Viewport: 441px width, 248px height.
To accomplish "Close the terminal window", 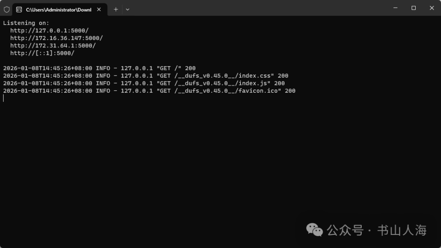I will [x=432, y=8].
